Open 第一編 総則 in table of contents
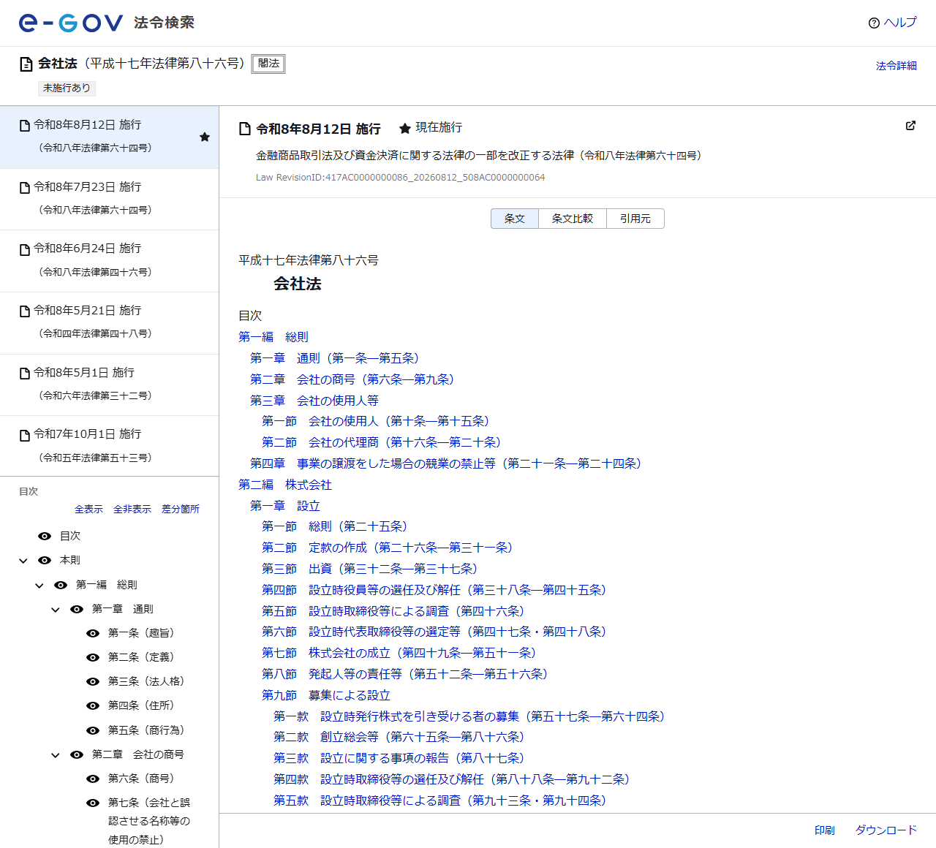 [x=273, y=337]
